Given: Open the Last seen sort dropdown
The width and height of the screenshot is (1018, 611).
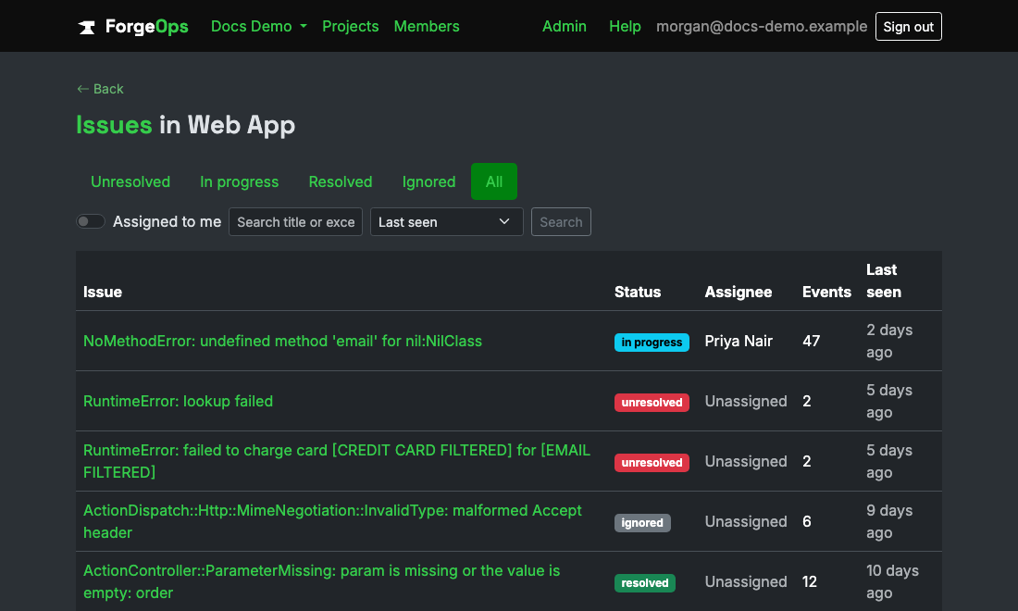Looking at the screenshot, I should pyautogui.click(x=447, y=222).
